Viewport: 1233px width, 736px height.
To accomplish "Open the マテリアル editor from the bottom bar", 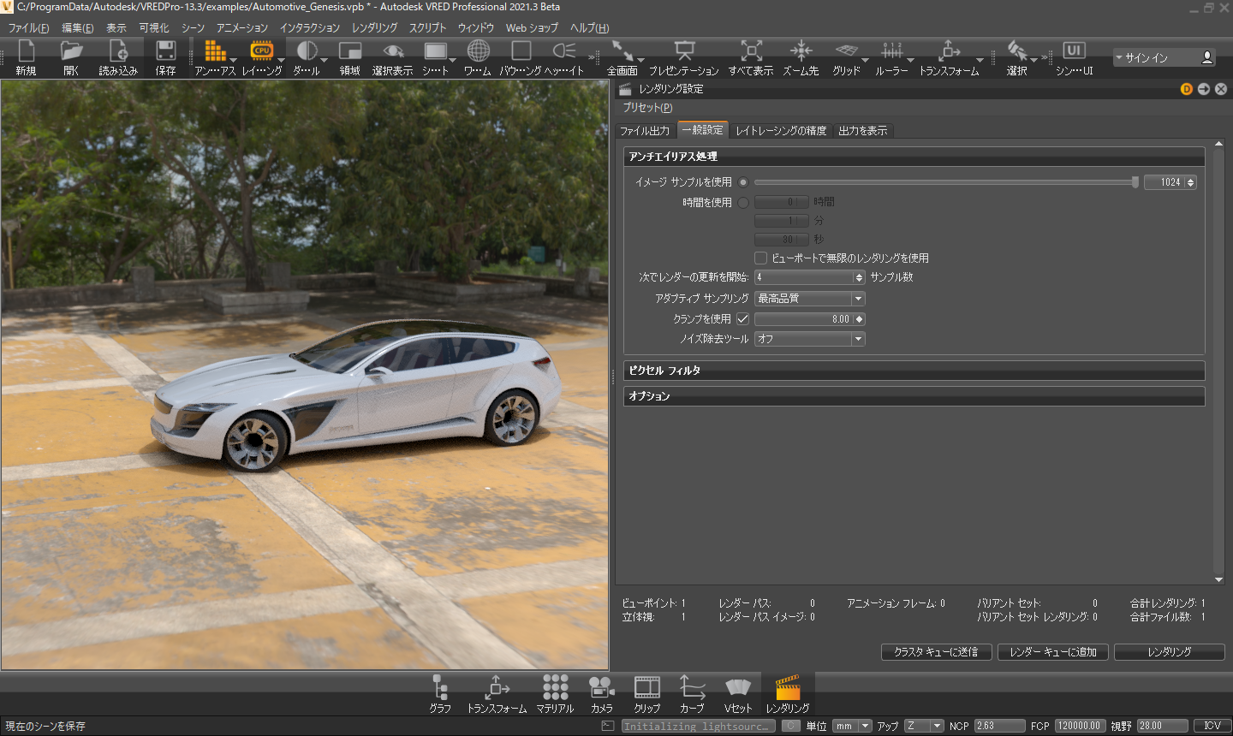I will click(555, 688).
